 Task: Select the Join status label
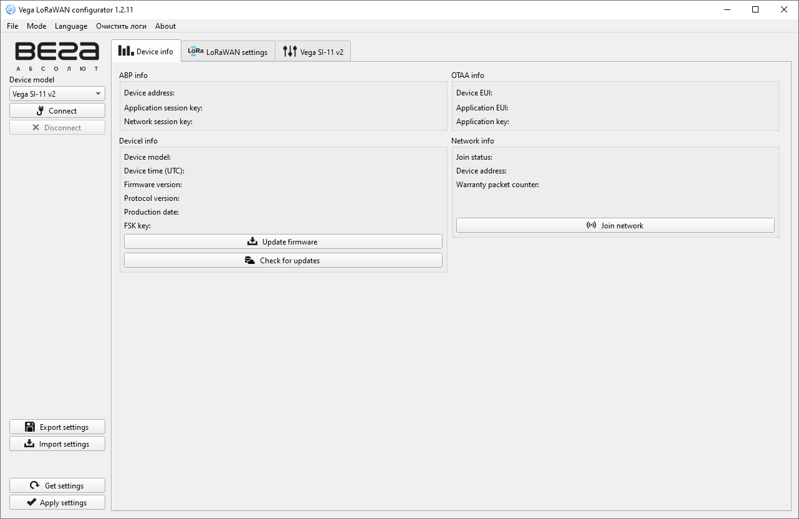coord(474,157)
